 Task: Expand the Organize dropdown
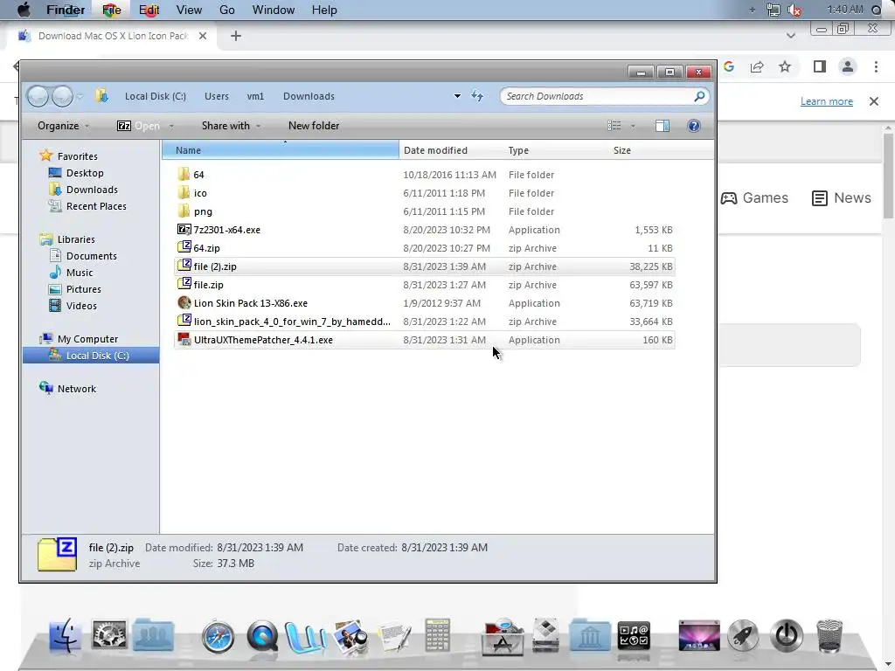pos(63,126)
